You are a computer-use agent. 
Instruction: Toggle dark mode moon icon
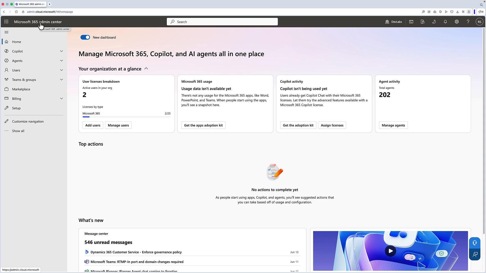[434, 22]
